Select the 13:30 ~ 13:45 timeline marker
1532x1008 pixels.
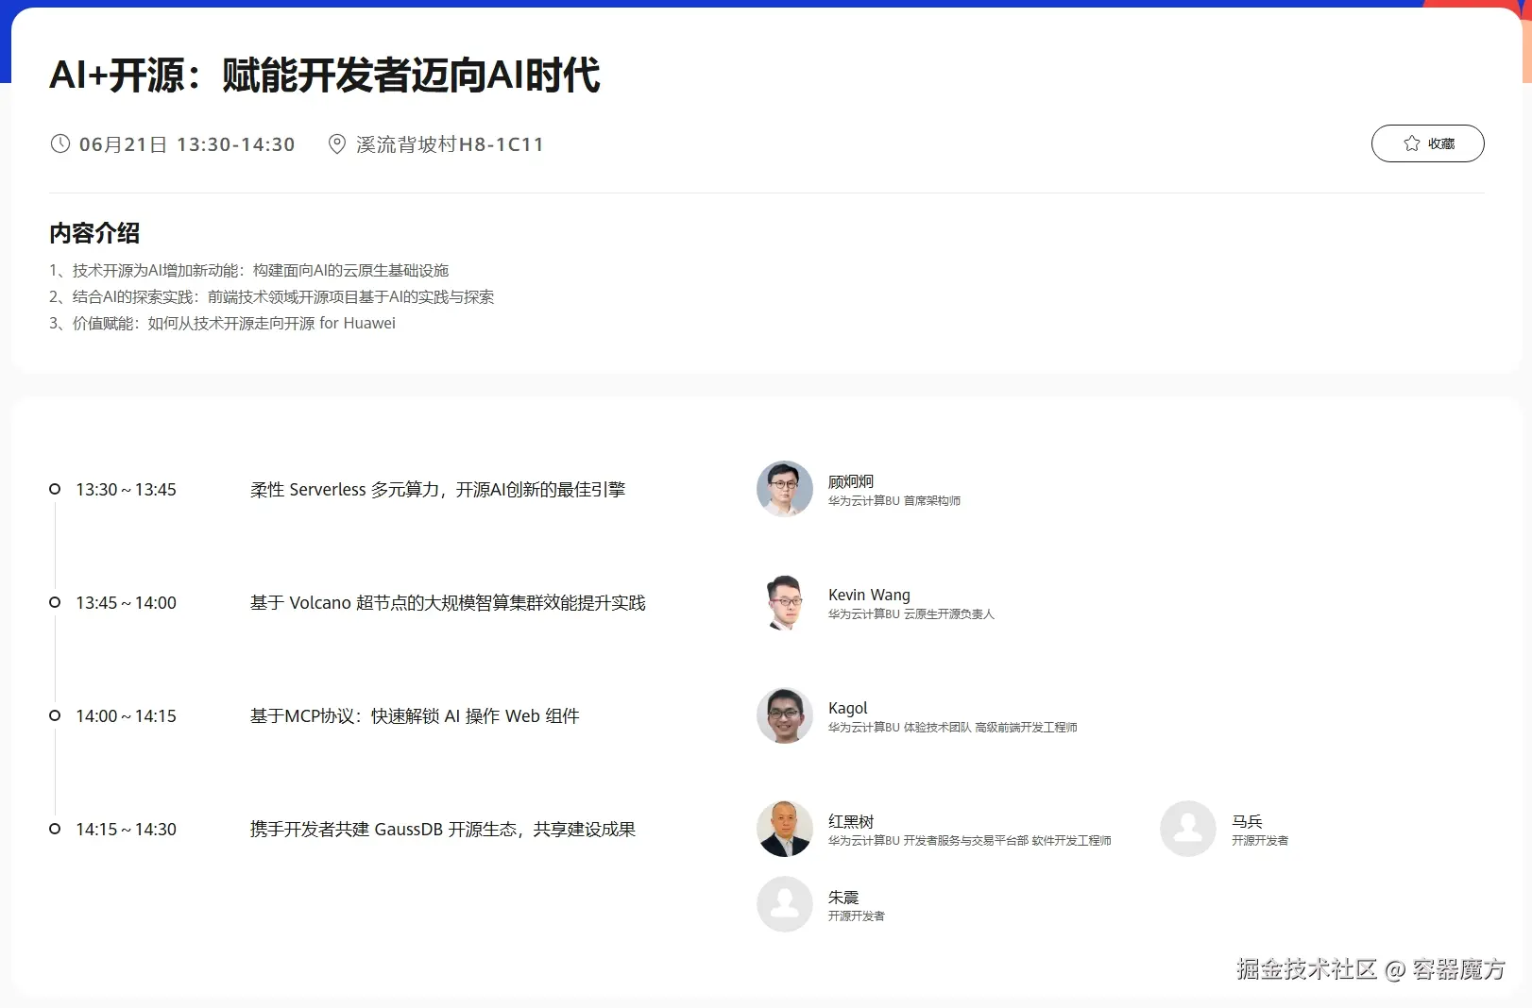[x=55, y=489]
